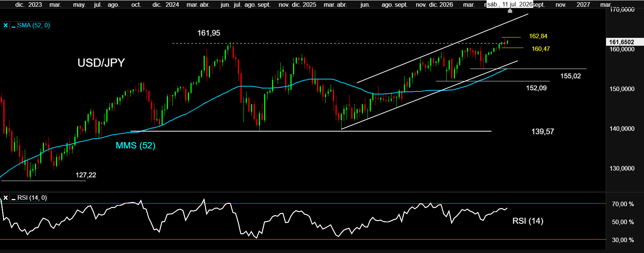Click 2024 on the time axis
The height and width of the screenshot is (253, 644).
pos(172,4)
